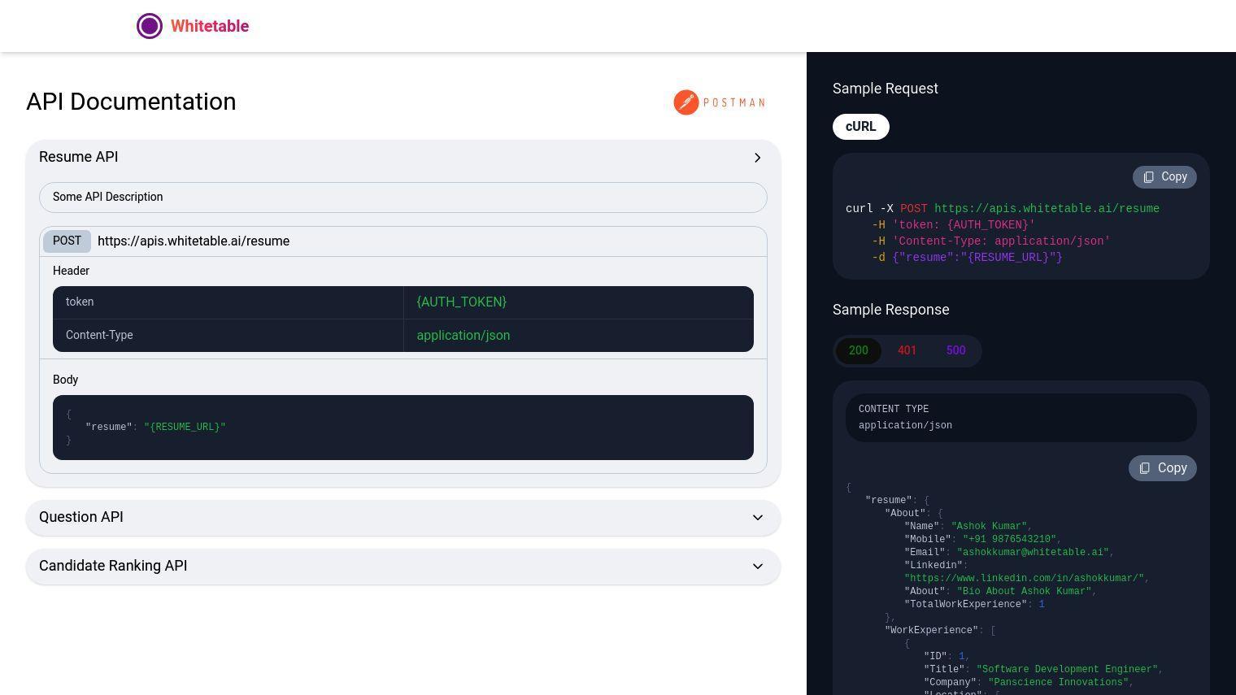Click the copy icon in response Copy button
The width and height of the screenshot is (1236, 695).
pyautogui.click(x=1145, y=468)
